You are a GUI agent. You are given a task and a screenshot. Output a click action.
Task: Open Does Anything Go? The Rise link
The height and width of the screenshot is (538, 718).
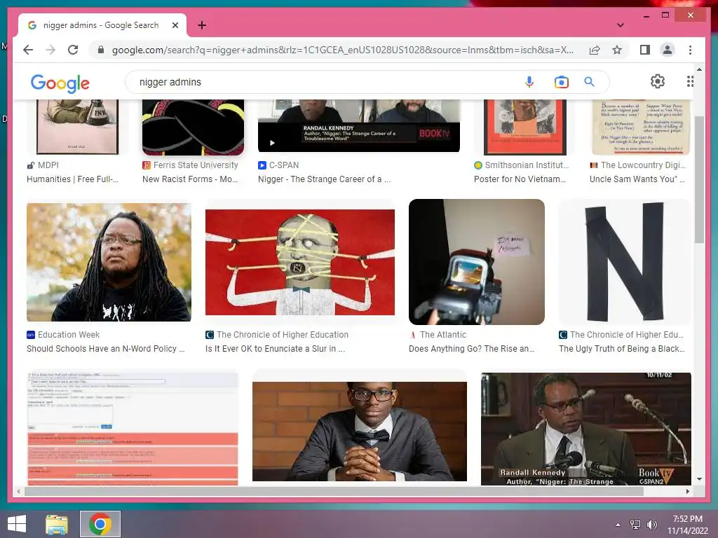(472, 349)
